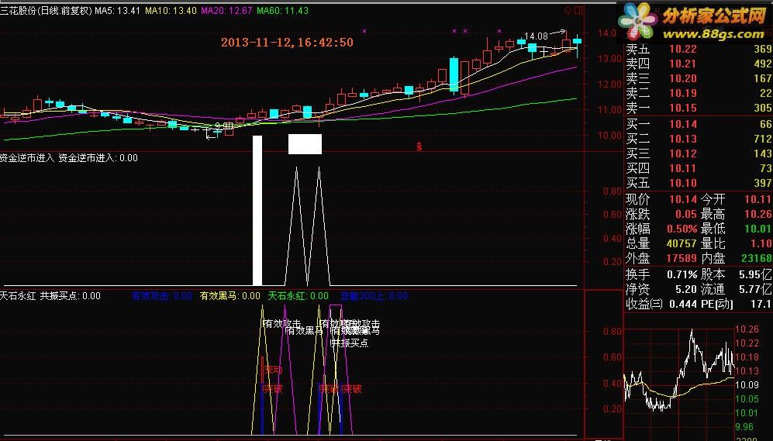
Task: Click the 天石永红 indicator title
Action: pos(18,295)
